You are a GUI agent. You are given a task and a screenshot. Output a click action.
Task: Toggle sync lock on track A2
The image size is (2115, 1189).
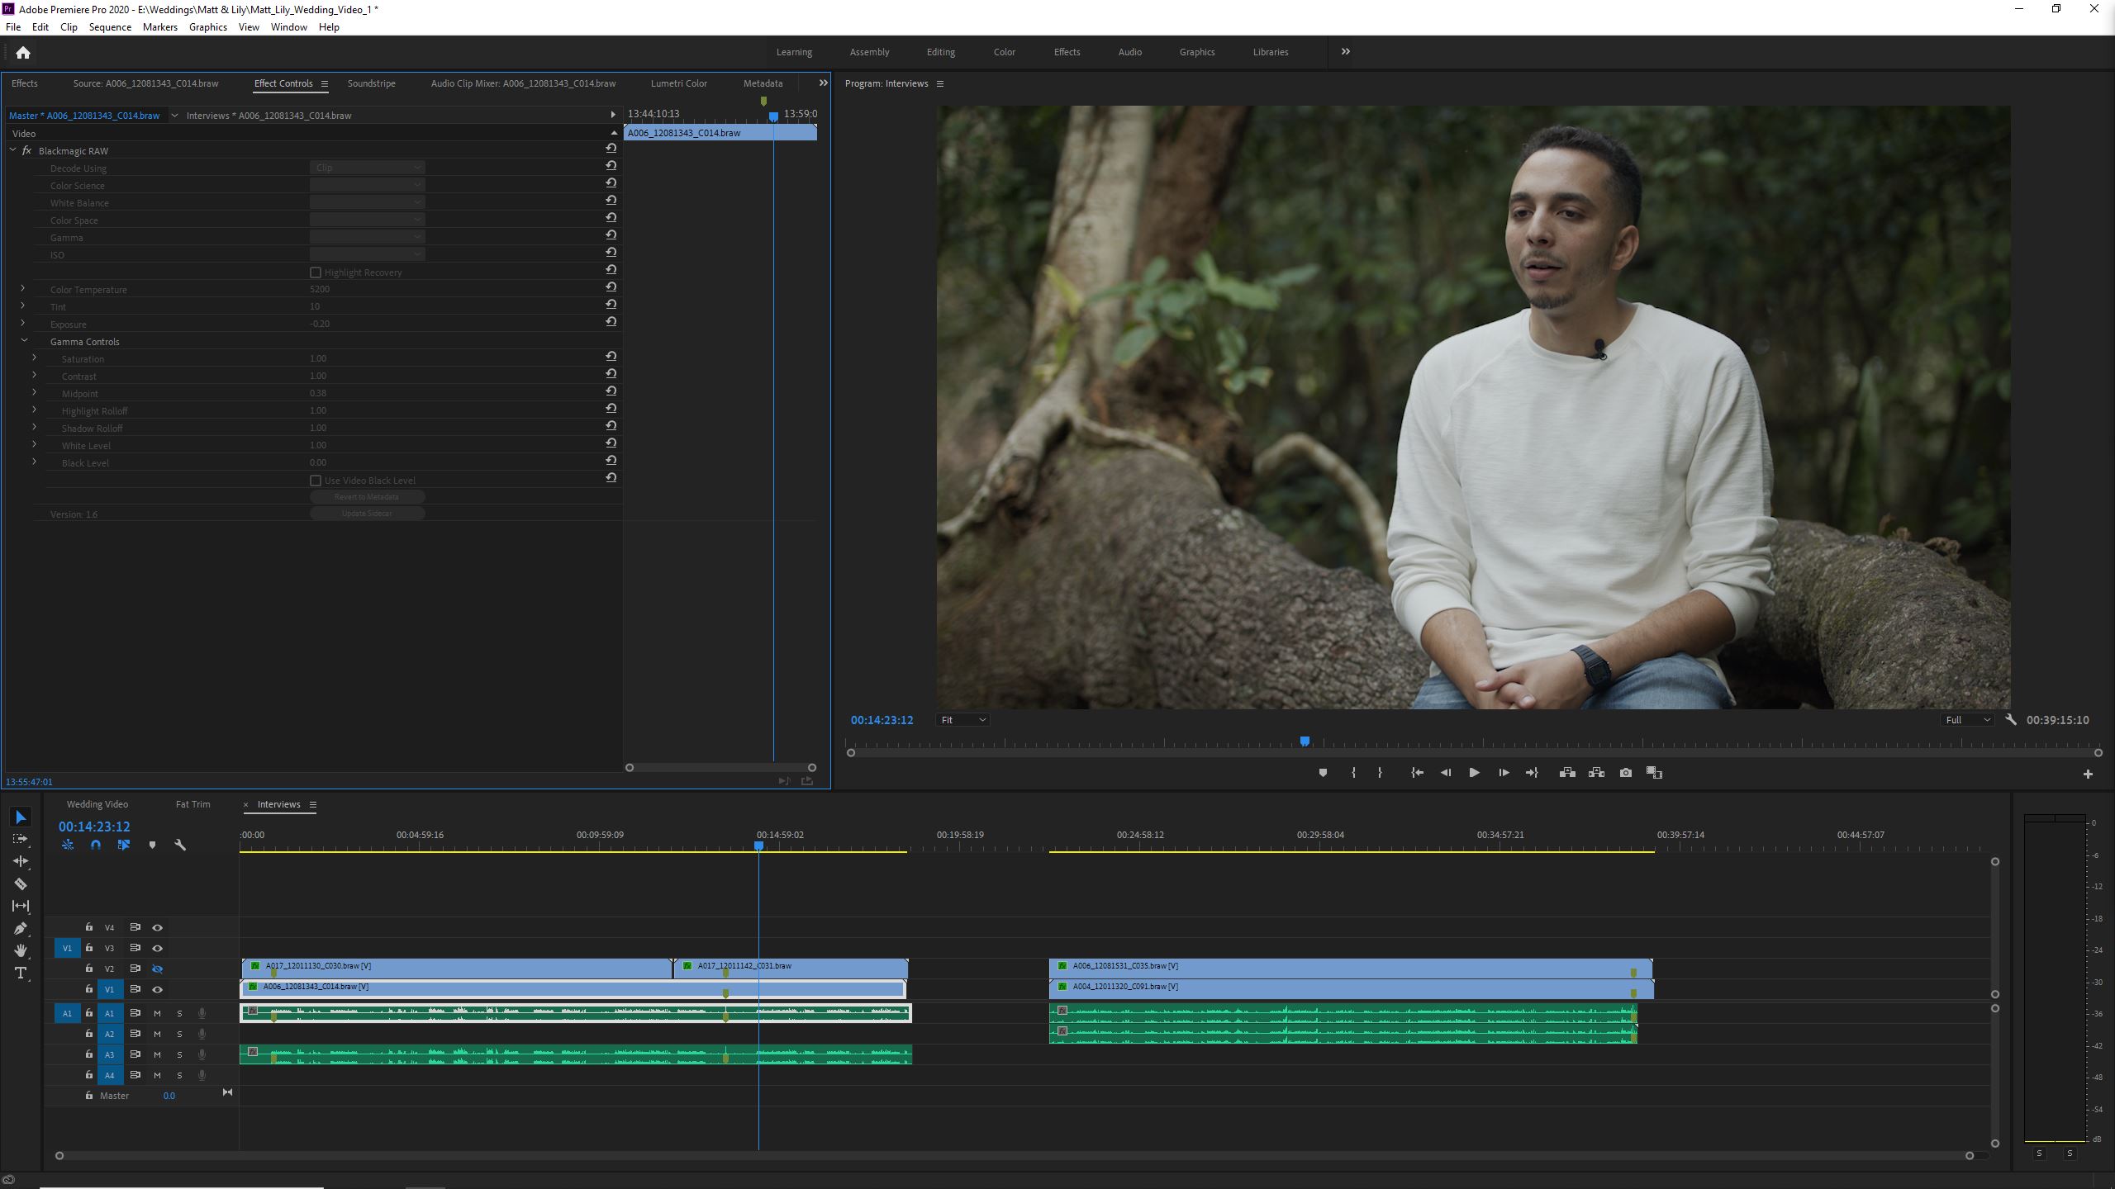tap(135, 1034)
